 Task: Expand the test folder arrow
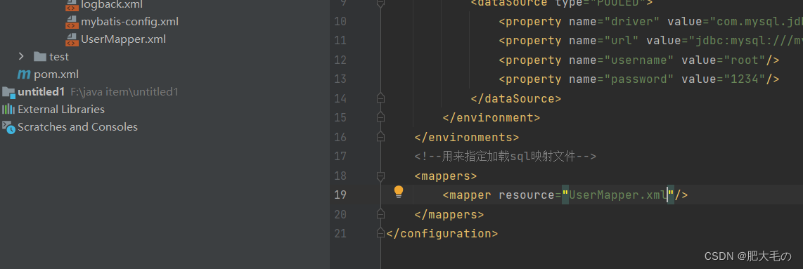coord(21,56)
